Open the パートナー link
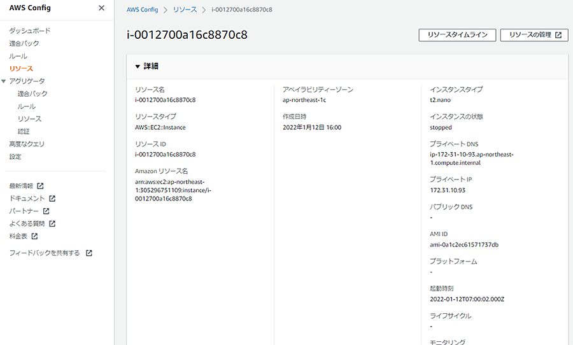The width and height of the screenshot is (573, 345). click(x=24, y=211)
